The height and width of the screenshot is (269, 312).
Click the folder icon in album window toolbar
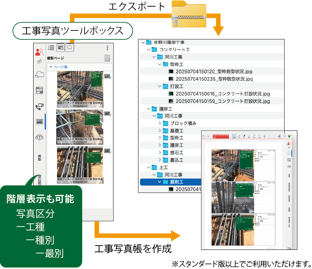pos(203,136)
